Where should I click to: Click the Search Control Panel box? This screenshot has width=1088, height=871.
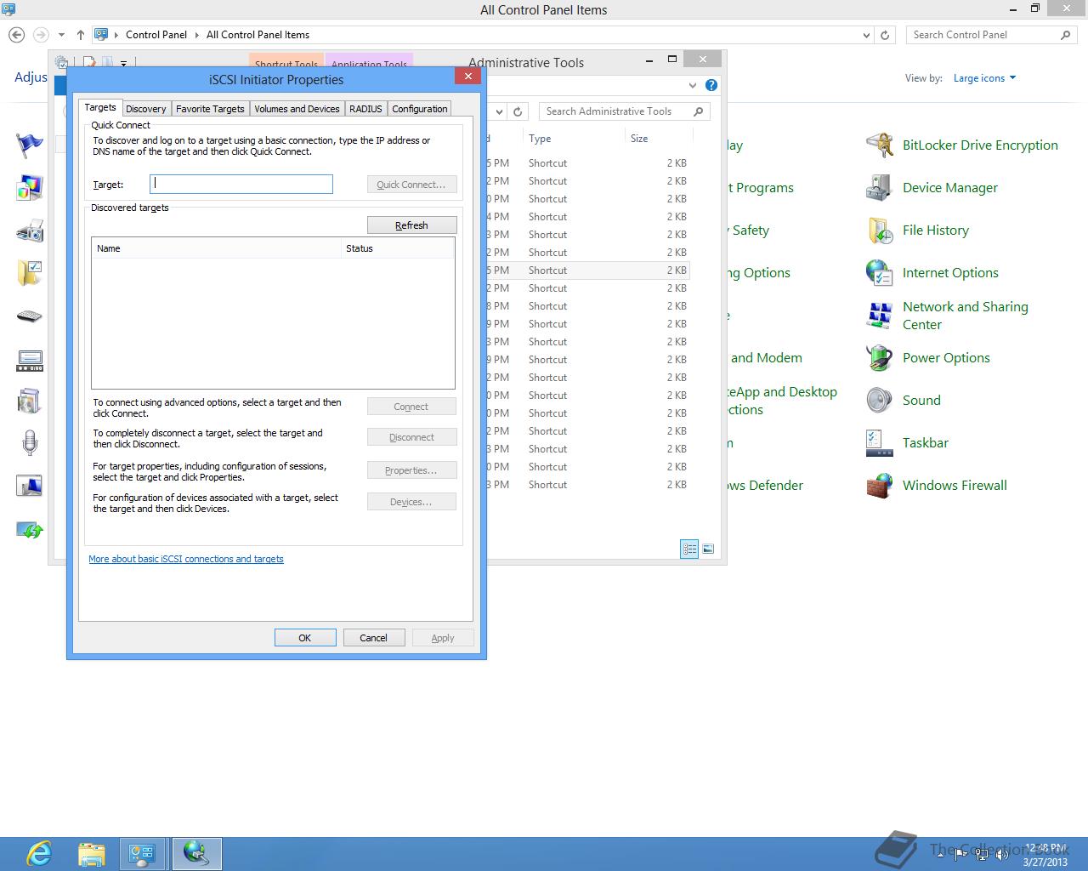pos(990,35)
